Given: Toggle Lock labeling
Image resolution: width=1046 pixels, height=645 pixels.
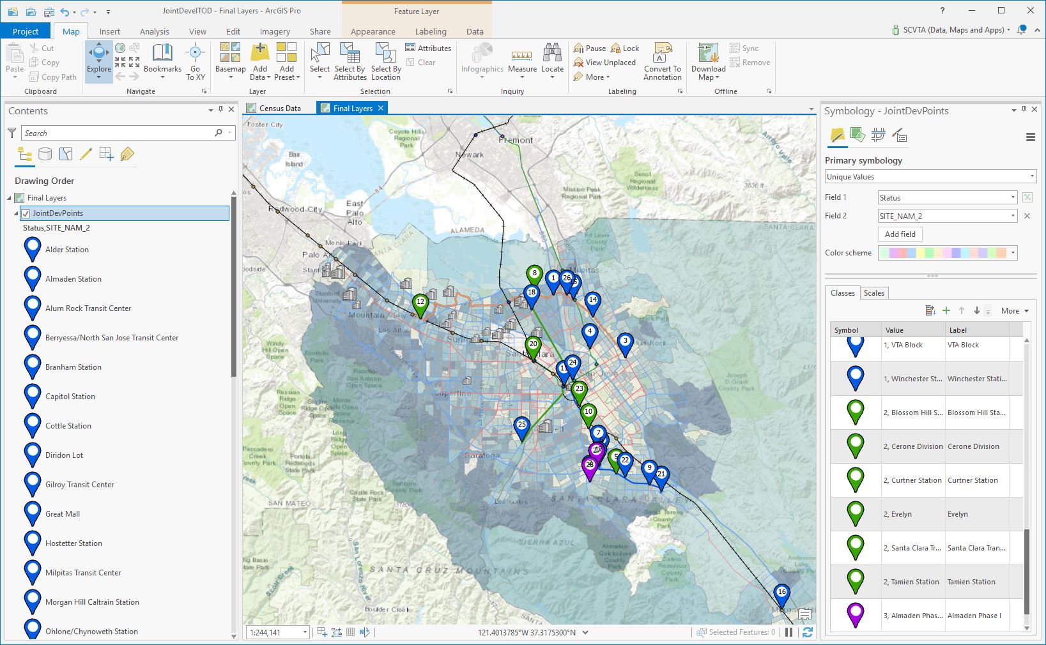Looking at the screenshot, I should [625, 48].
